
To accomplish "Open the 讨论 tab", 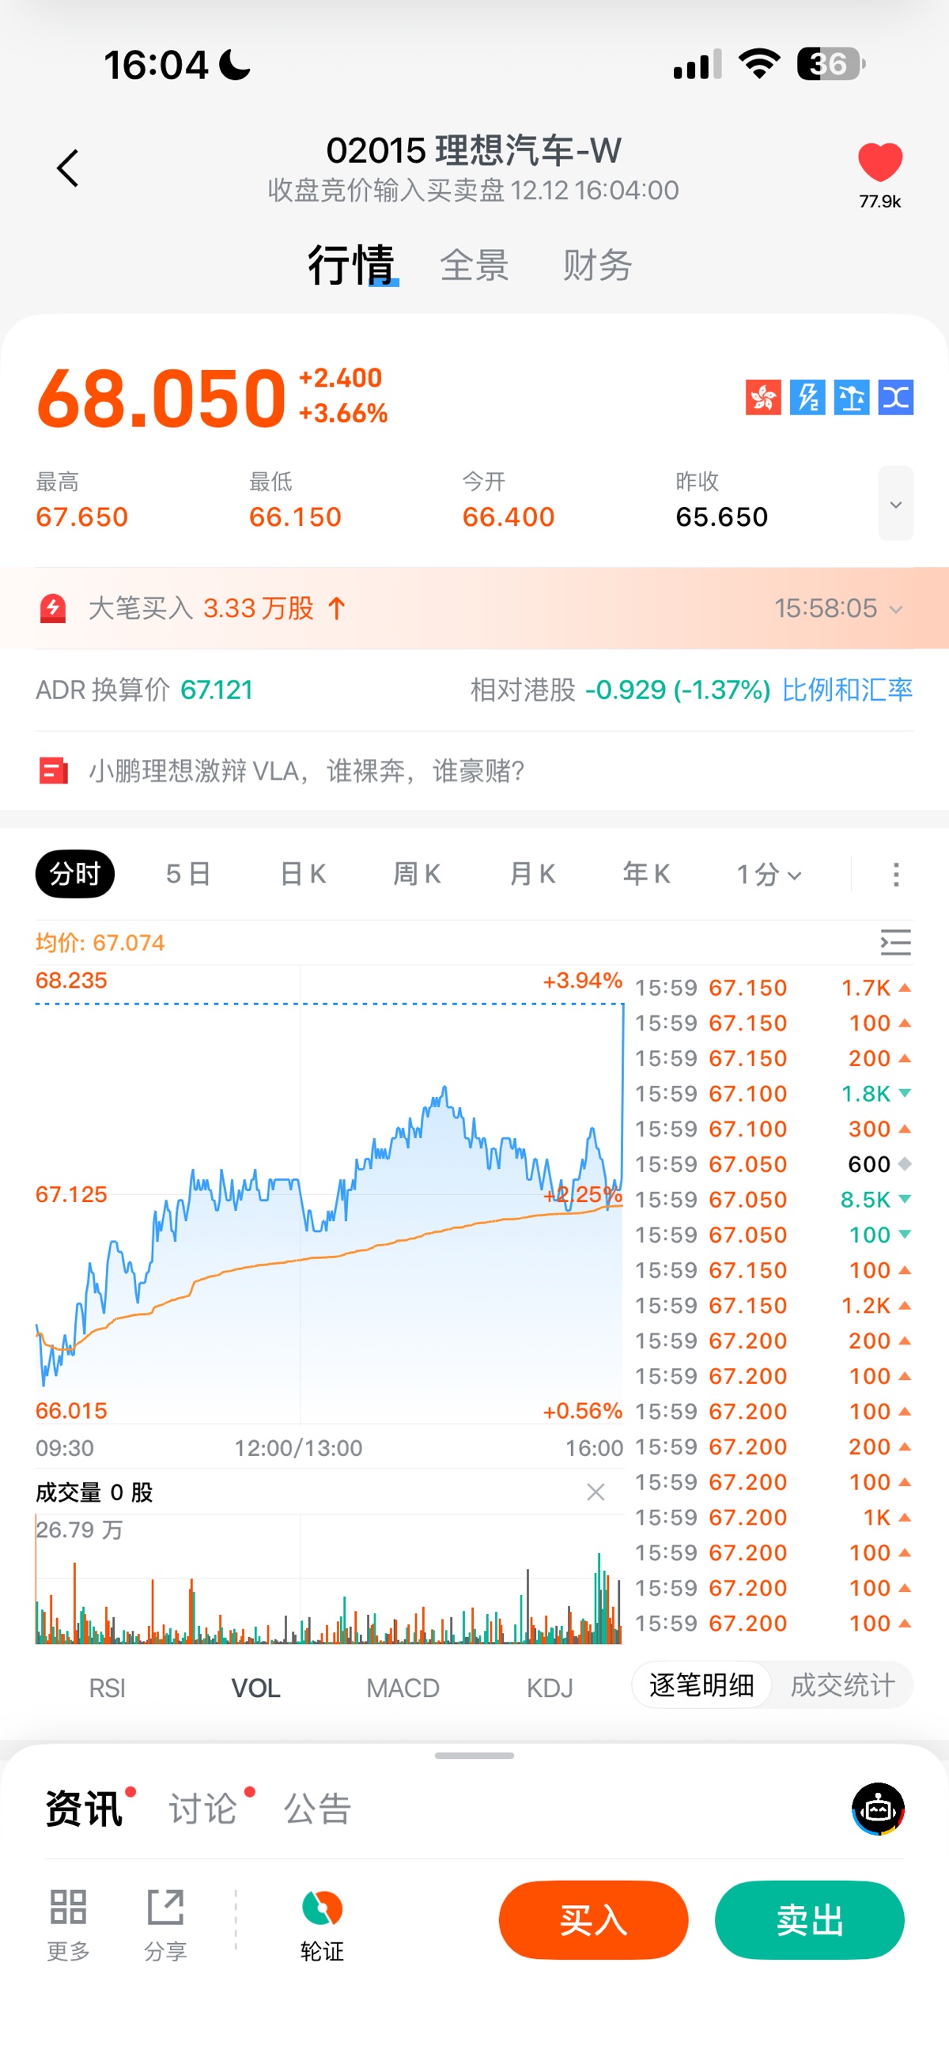I will [203, 1809].
